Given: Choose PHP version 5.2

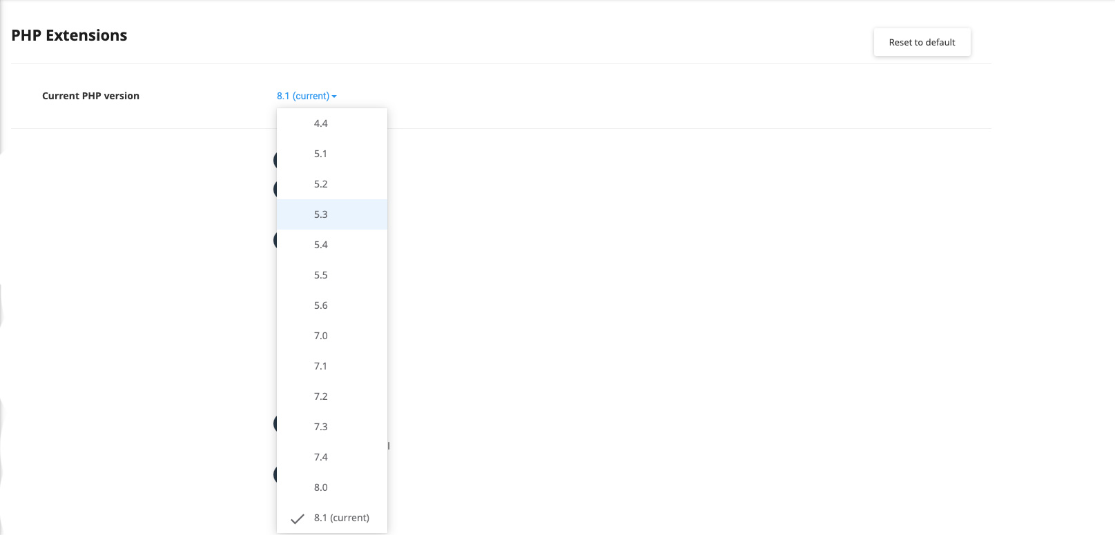Looking at the screenshot, I should pos(332,184).
